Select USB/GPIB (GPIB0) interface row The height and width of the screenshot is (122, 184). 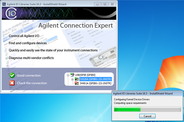tap(85, 75)
